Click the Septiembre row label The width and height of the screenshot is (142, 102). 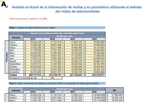pyautogui.click(x=15, y=64)
